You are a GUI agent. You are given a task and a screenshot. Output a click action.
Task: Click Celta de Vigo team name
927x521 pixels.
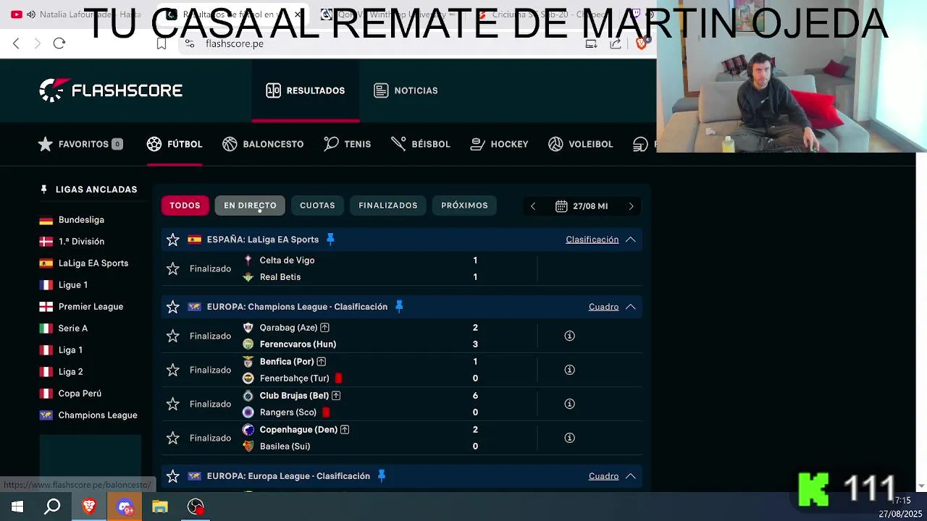pos(287,260)
